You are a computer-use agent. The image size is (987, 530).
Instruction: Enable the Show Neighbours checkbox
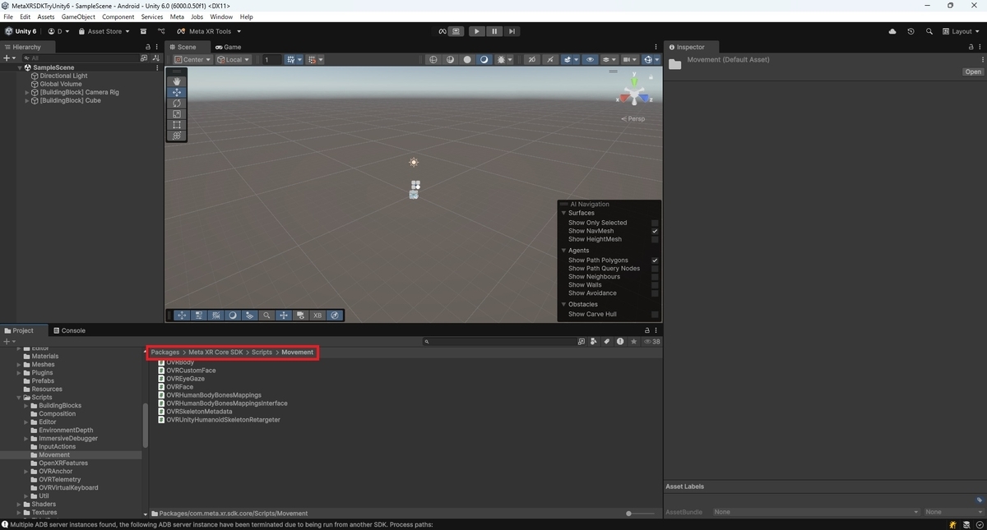tap(655, 276)
